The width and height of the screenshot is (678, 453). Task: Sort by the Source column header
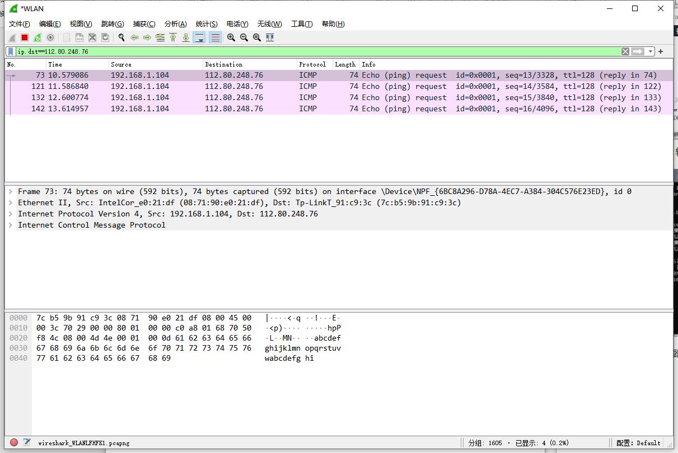point(156,64)
